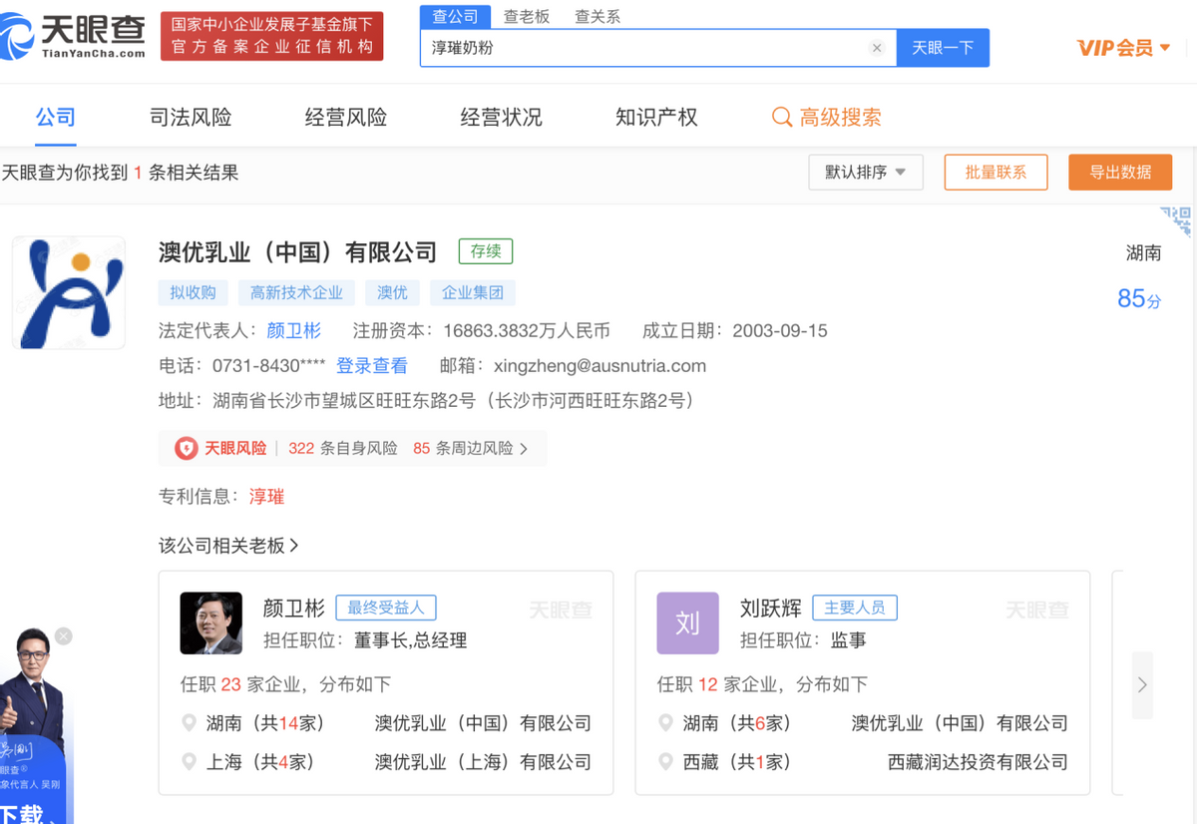Close the floating spokesperson ad

(x=64, y=635)
